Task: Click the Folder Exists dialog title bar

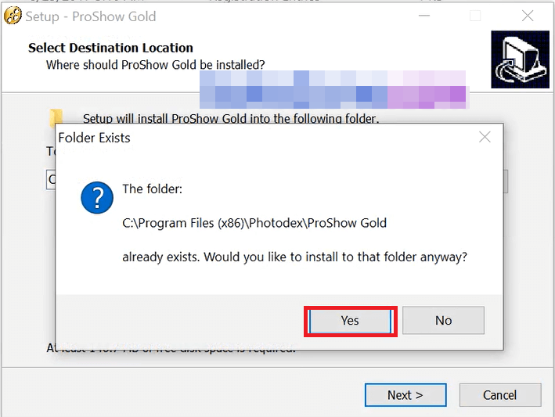Action: [x=235, y=138]
